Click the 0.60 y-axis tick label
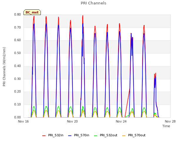 [x=18, y=40]
